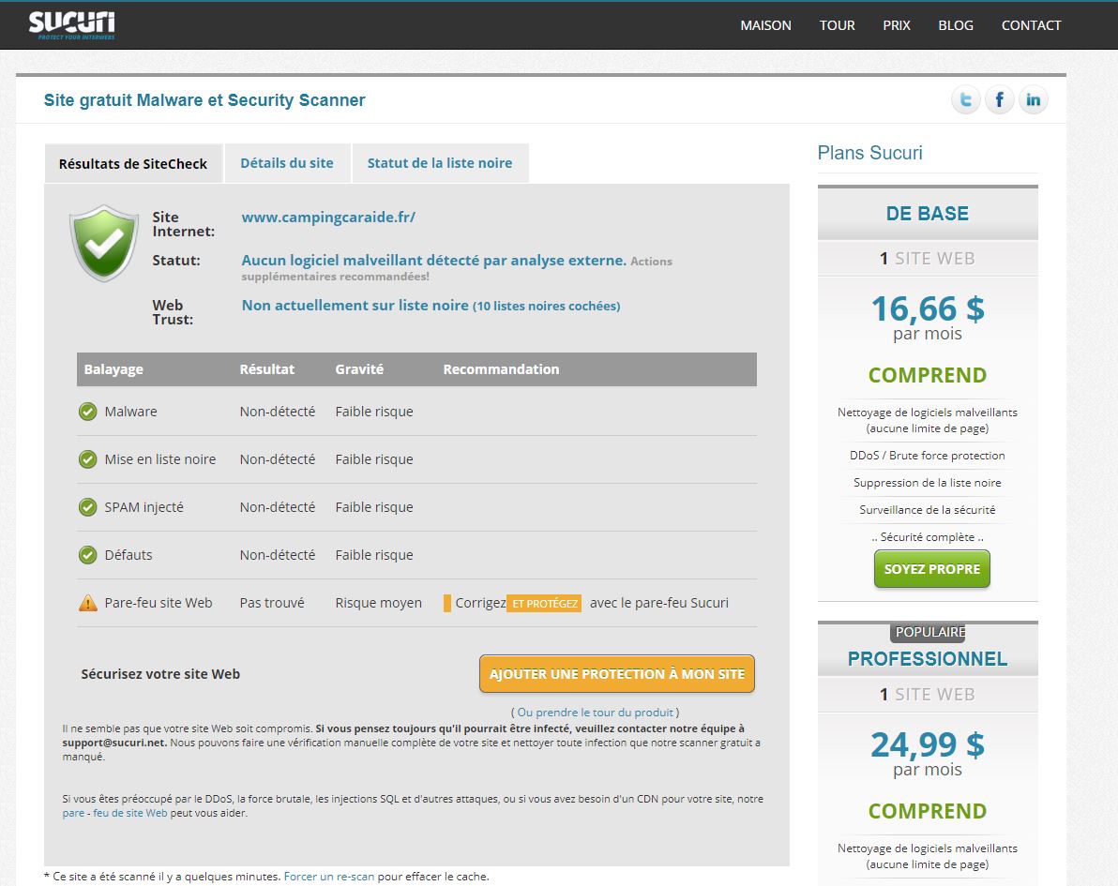Click green check icon next to Défauts
Viewport: 1118px width, 886px height.
[x=87, y=555]
